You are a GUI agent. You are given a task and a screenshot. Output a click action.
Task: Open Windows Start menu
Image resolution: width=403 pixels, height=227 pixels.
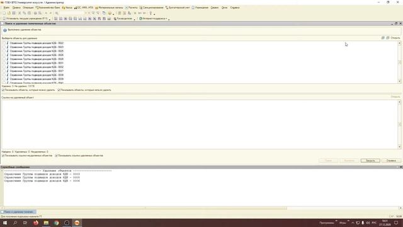pyautogui.click(x=5, y=223)
